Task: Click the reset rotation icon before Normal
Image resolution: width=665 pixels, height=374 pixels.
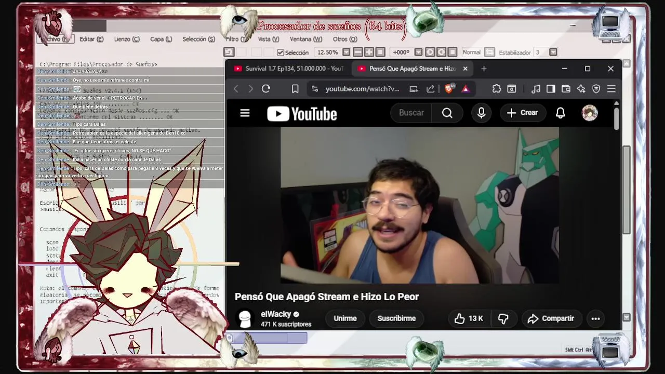Action: coord(453,52)
